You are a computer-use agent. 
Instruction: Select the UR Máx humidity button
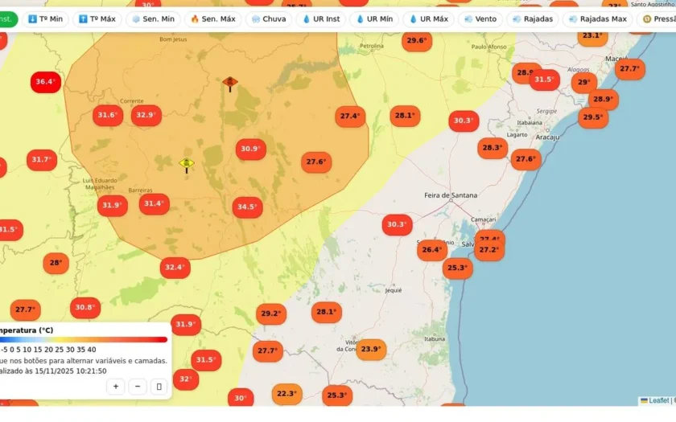(428, 19)
